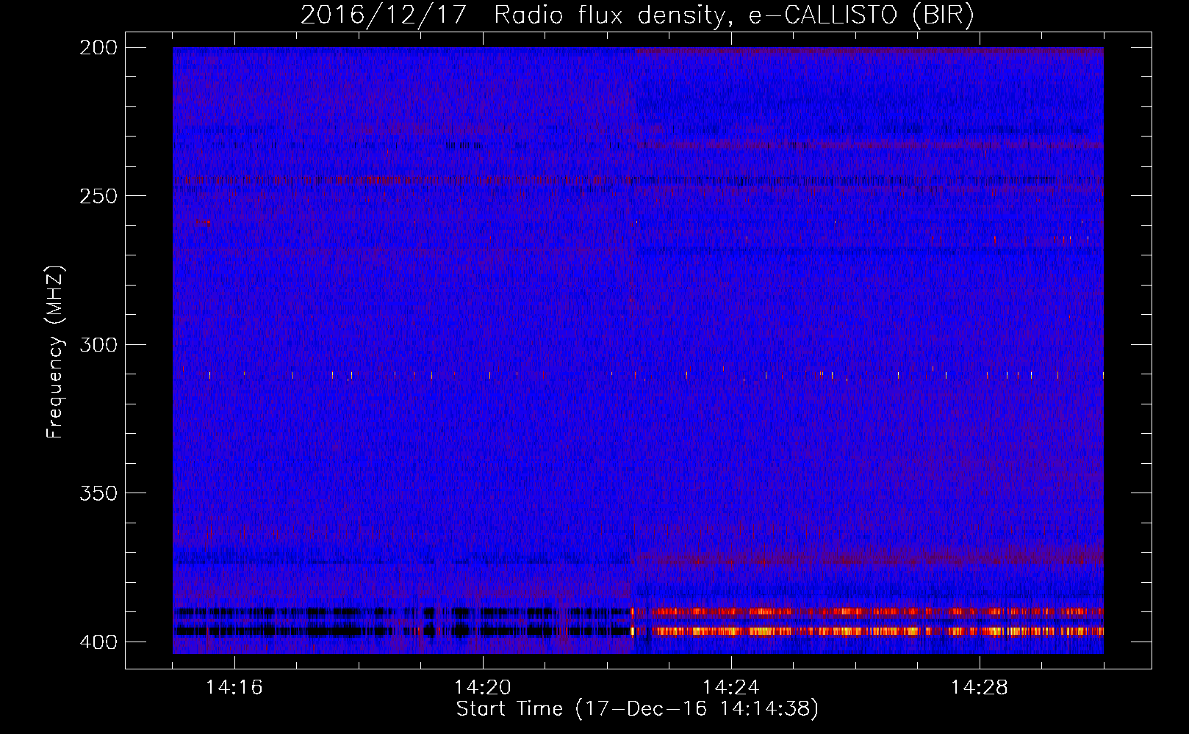Click the plot title mentioning e-CALLISTO (BIR)
This screenshot has height=734, width=1189.
pyautogui.click(x=637, y=15)
